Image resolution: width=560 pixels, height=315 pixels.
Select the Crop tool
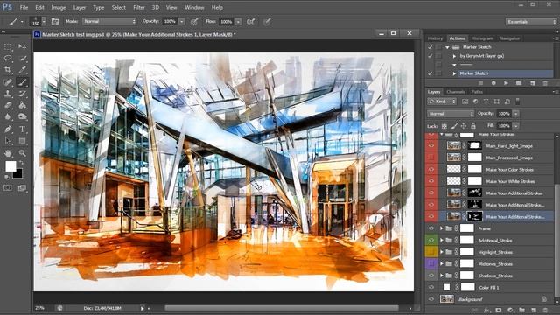point(8,70)
